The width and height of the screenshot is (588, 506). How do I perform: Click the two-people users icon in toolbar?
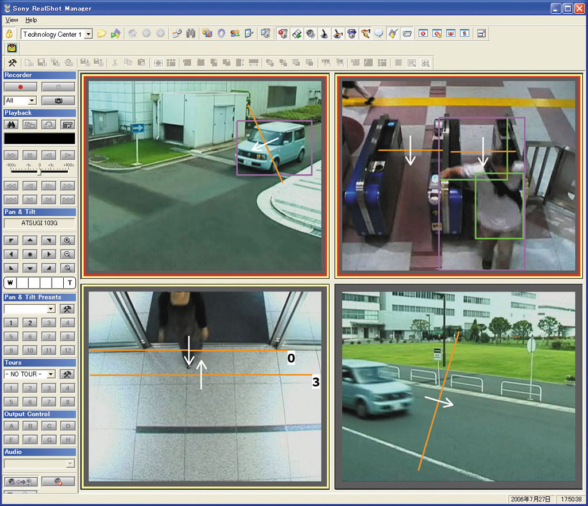pos(235,34)
